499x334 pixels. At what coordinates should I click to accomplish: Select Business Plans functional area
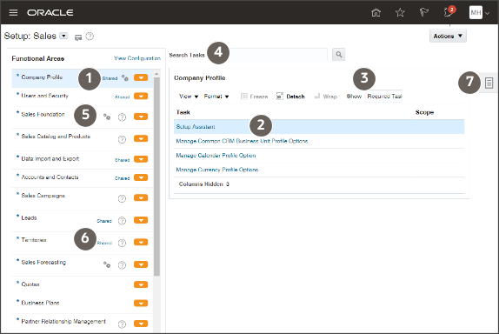(40, 303)
